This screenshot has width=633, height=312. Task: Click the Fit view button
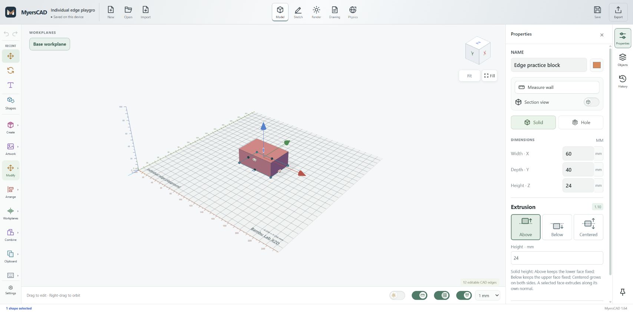(x=469, y=76)
